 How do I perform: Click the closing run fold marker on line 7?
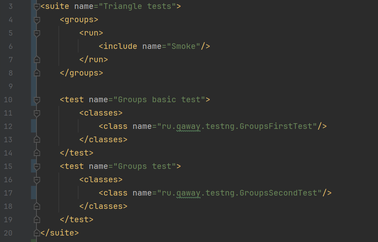pos(37,59)
